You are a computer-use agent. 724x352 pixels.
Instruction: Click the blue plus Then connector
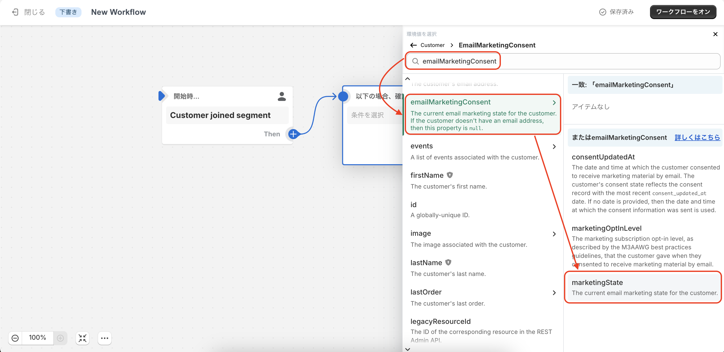[293, 134]
